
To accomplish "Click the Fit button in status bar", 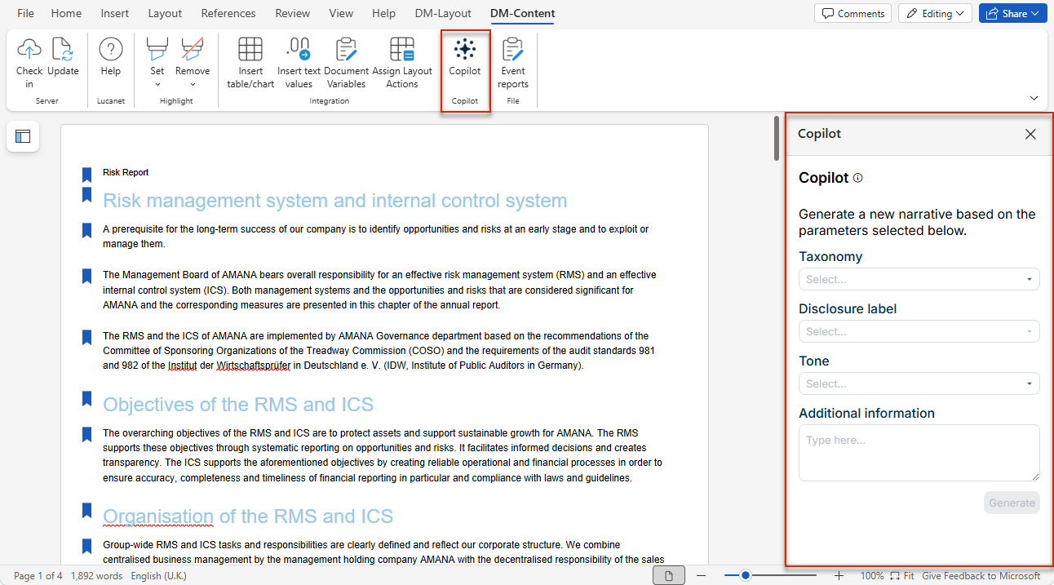I will pos(901,576).
